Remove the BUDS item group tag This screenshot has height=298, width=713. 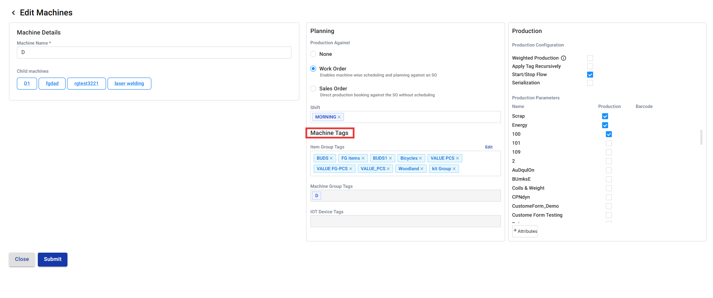[331, 158]
